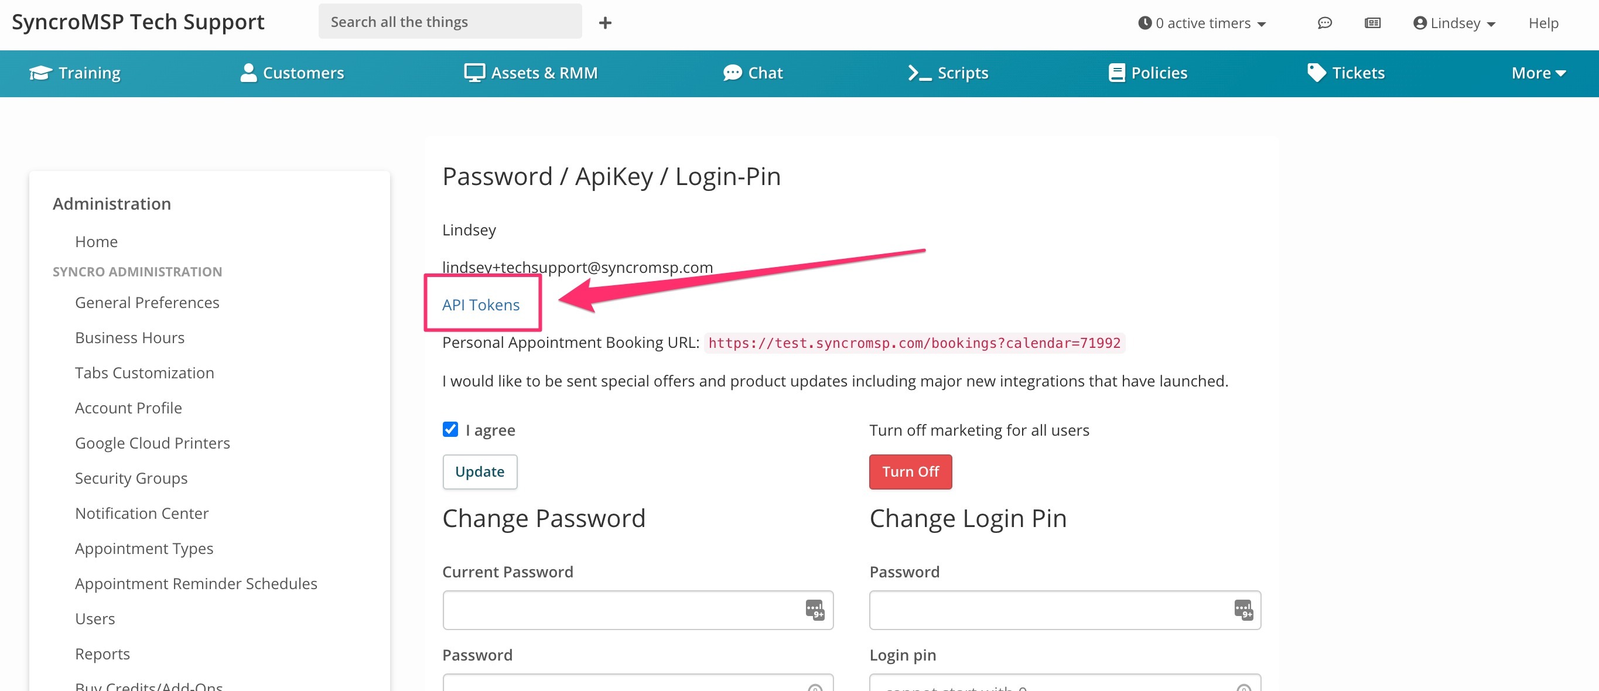This screenshot has width=1599, height=691.
Task: Open the chat bubble icon in header
Action: [1324, 23]
